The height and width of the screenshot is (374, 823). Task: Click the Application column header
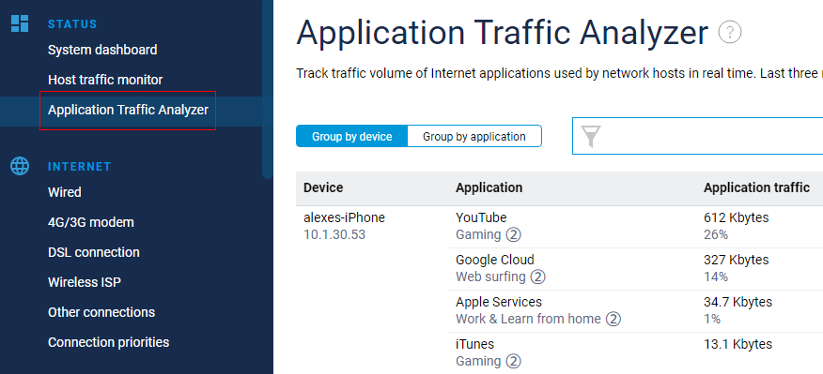(489, 187)
